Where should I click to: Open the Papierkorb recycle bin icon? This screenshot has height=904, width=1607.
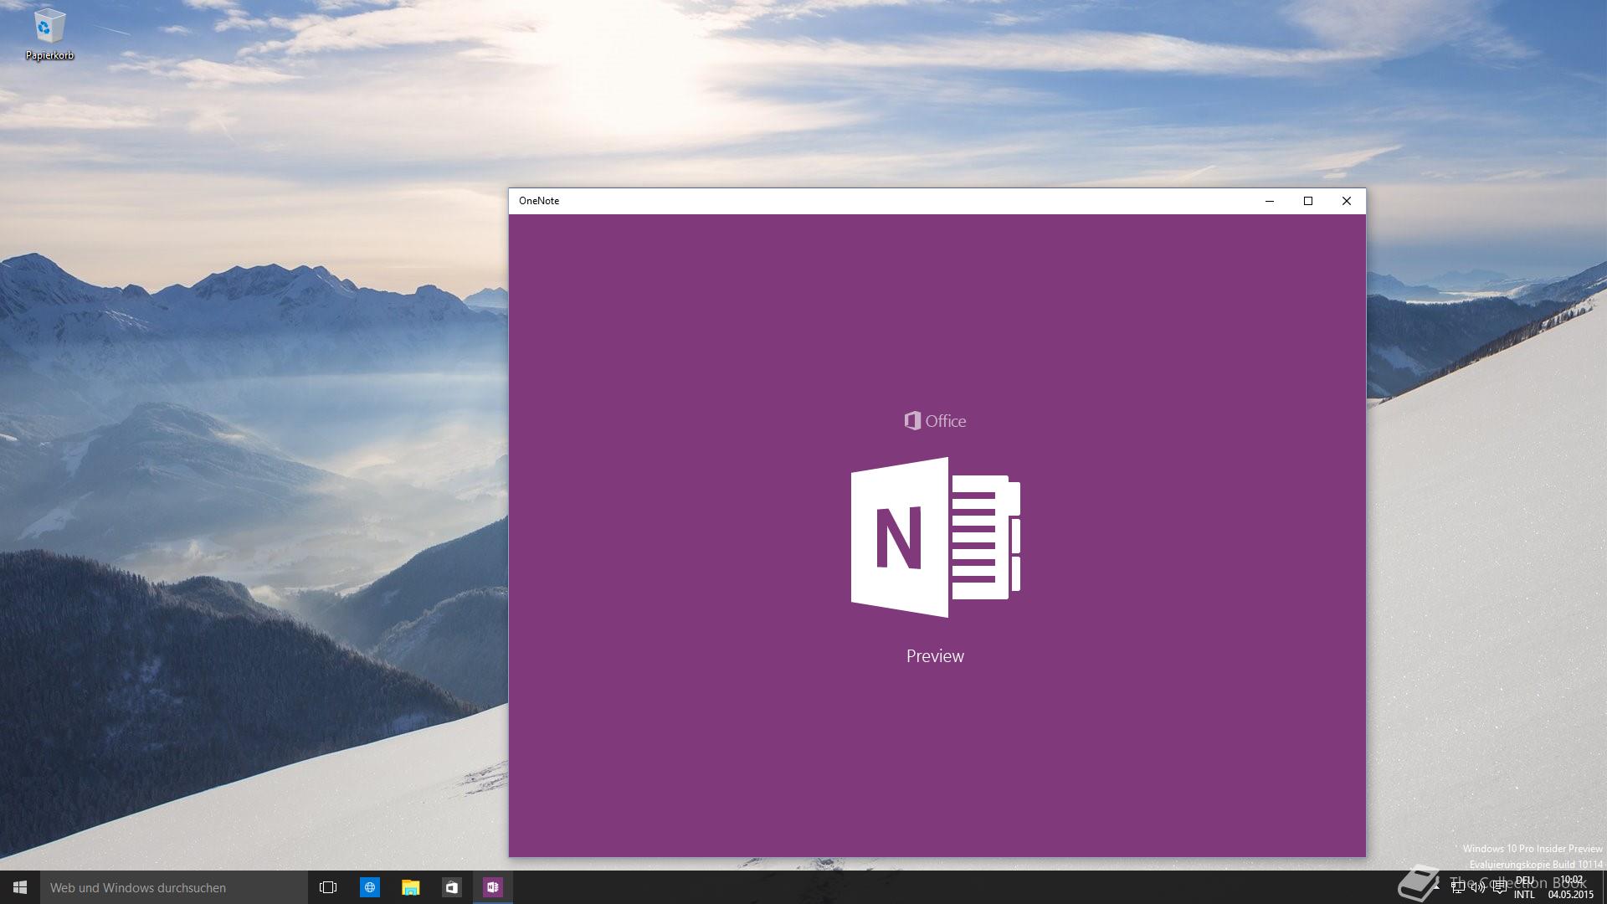click(x=49, y=36)
